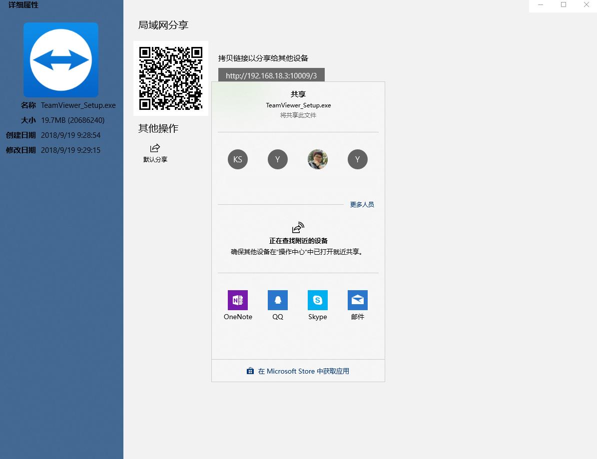The height and width of the screenshot is (459, 597).
Task: Select contact KS in the share list
Action: [237, 159]
